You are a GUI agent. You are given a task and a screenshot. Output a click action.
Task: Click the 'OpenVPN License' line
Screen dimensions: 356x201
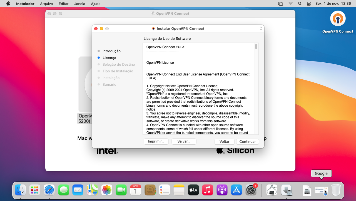point(160,63)
